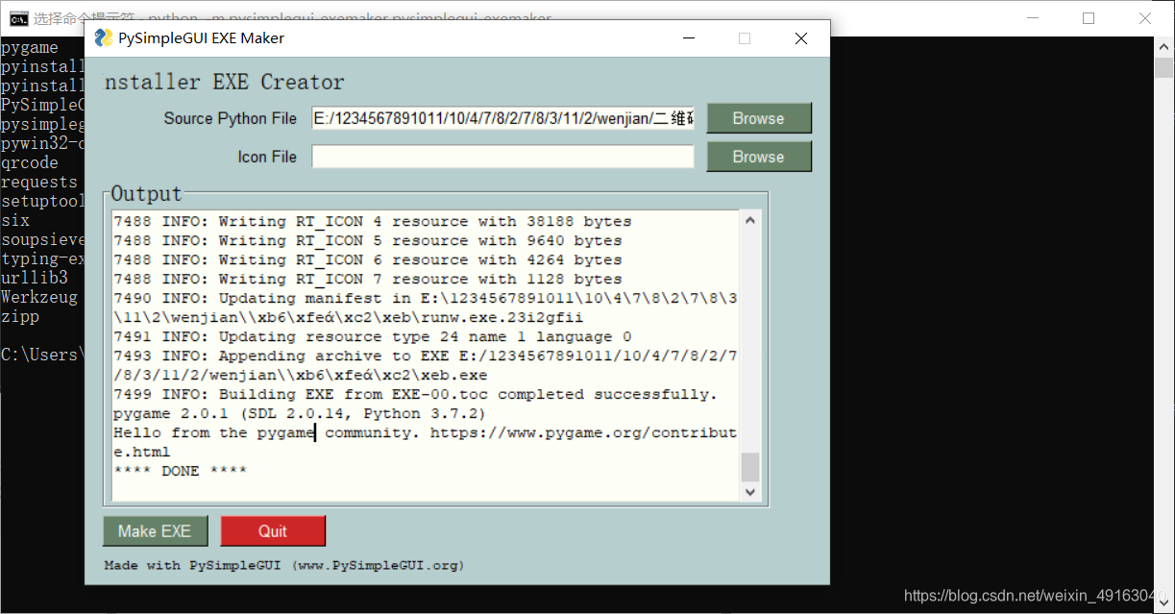Click 'Writing RT_ICON 7 resource' output line
Image resolution: width=1175 pixels, height=614 pixels.
368,279
